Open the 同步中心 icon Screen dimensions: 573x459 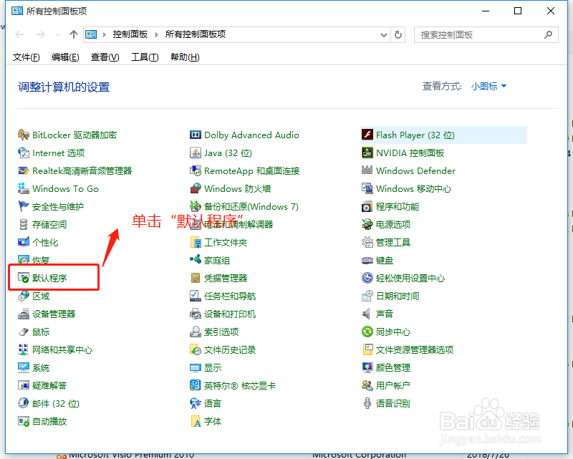367,332
